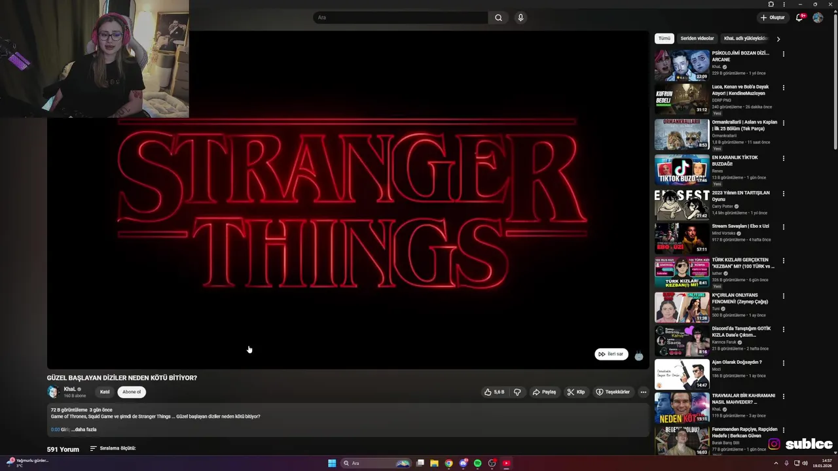Image resolution: width=838 pixels, height=471 pixels.
Task: Open Discord from the taskbar
Action: point(463,463)
